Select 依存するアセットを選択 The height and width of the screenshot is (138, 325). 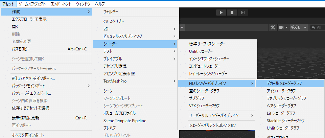coord(46,108)
